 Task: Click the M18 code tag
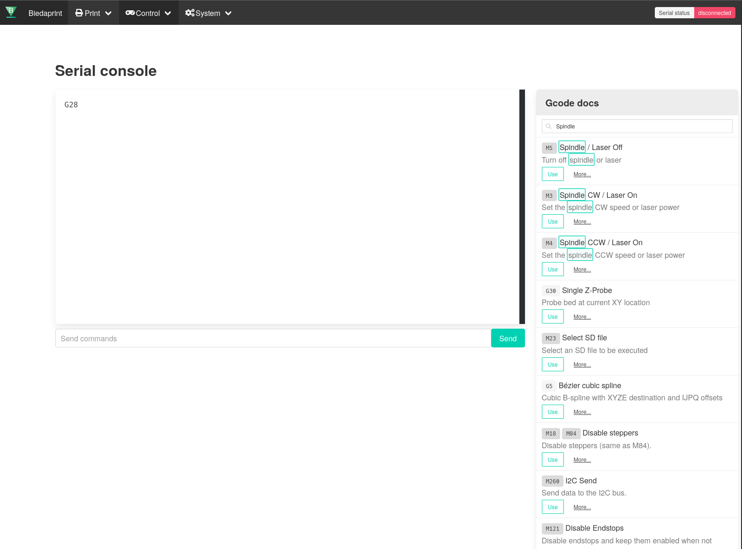(x=551, y=433)
